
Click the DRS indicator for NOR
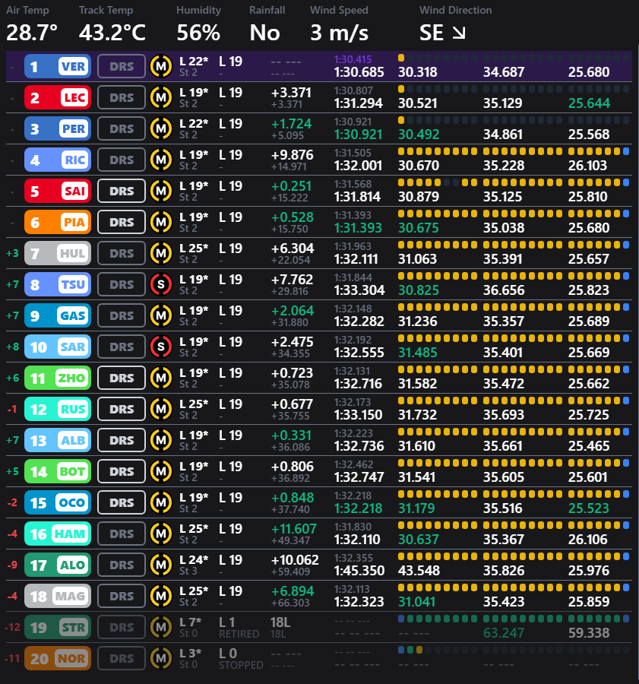122,658
